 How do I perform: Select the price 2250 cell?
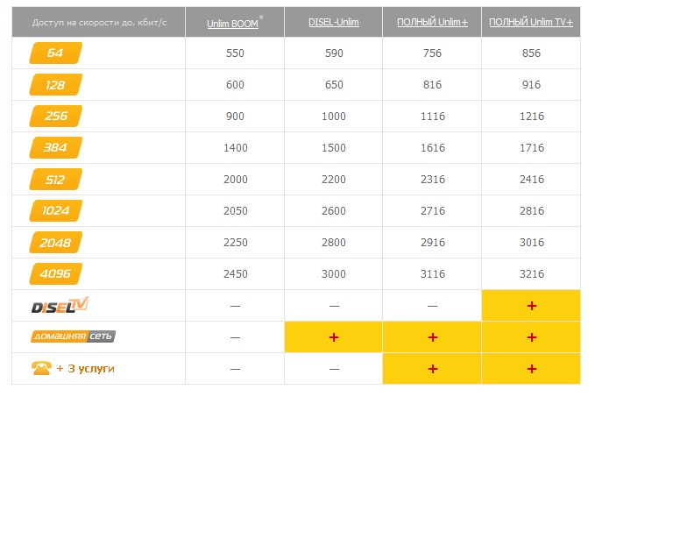pos(236,243)
